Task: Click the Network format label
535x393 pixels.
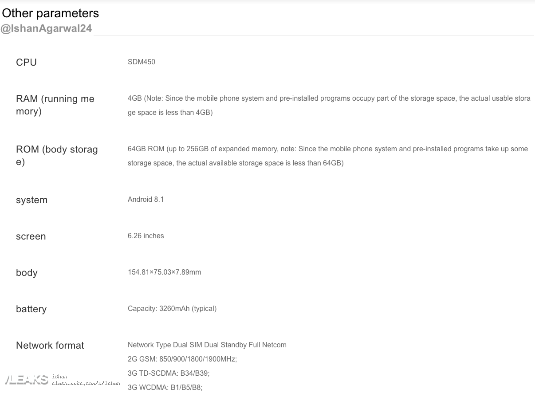Action: (x=50, y=346)
